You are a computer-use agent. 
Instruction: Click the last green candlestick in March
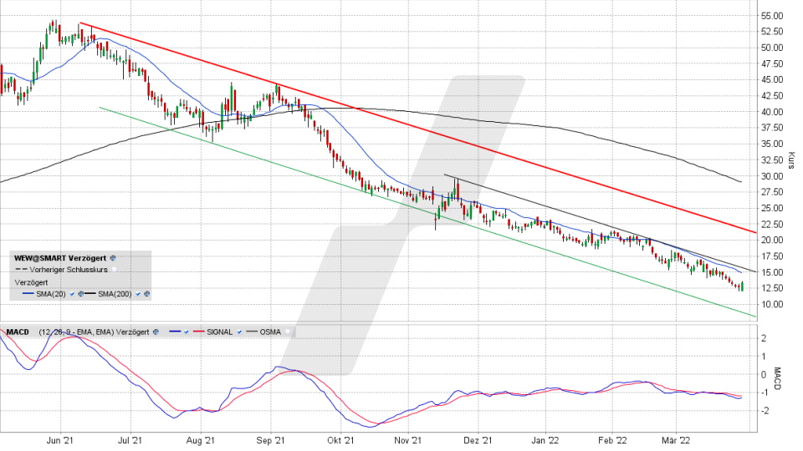pyautogui.click(x=742, y=286)
